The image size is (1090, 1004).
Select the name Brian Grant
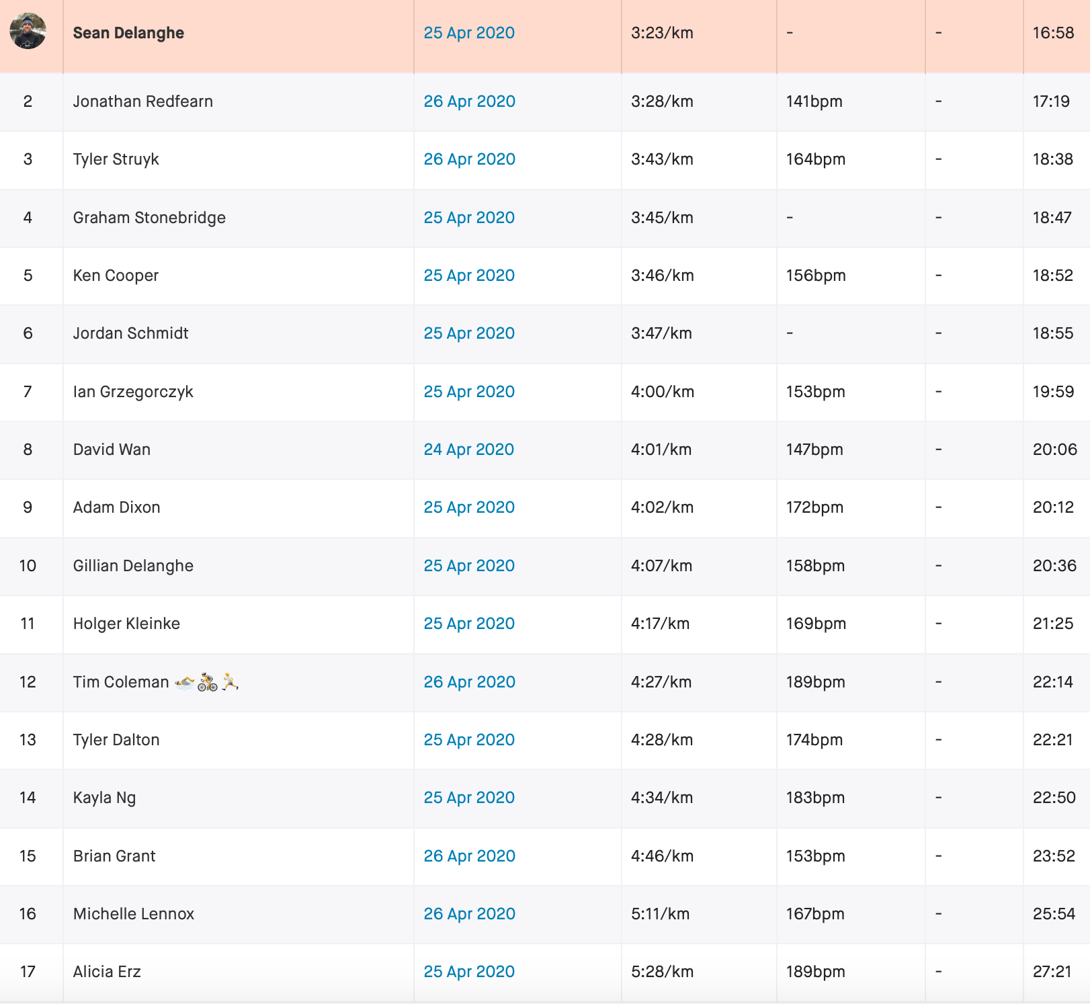(x=114, y=856)
